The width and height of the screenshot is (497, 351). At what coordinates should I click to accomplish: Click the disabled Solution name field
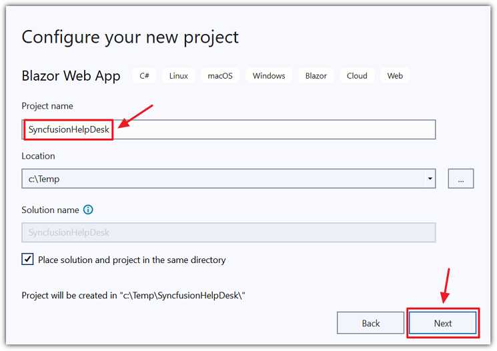click(x=229, y=232)
